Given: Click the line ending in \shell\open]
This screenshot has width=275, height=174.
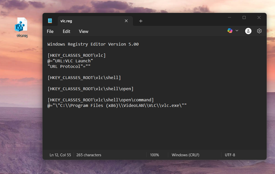Looking at the screenshot, I should [91, 89].
